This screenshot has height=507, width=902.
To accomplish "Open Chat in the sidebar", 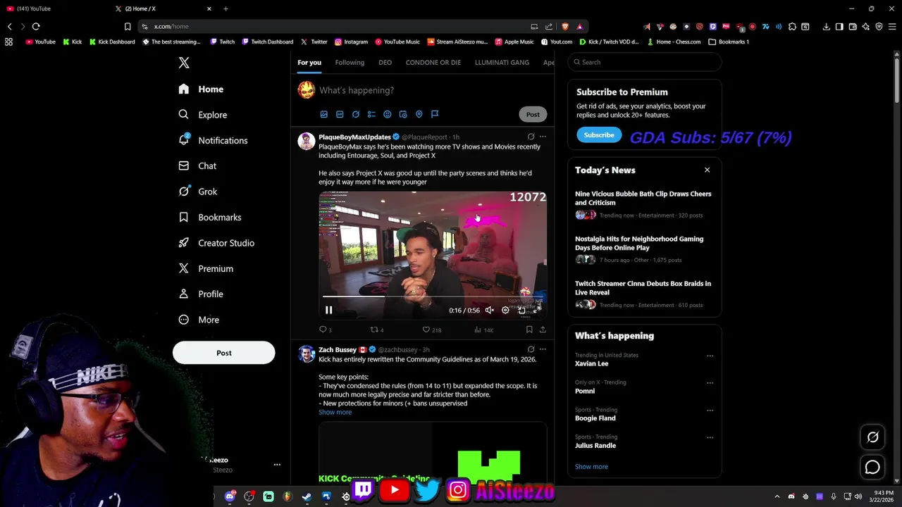I will (197, 165).
